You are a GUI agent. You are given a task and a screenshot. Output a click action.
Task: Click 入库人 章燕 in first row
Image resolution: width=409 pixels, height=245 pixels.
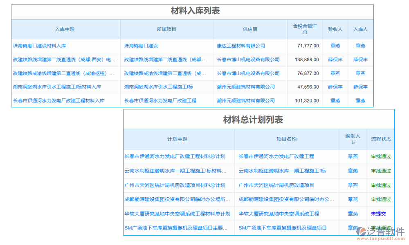[x=360, y=46]
